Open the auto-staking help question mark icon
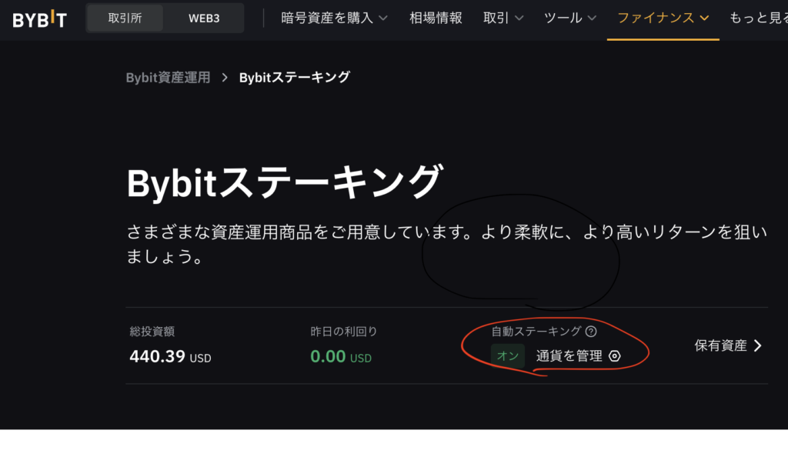 (x=591, y=332)
